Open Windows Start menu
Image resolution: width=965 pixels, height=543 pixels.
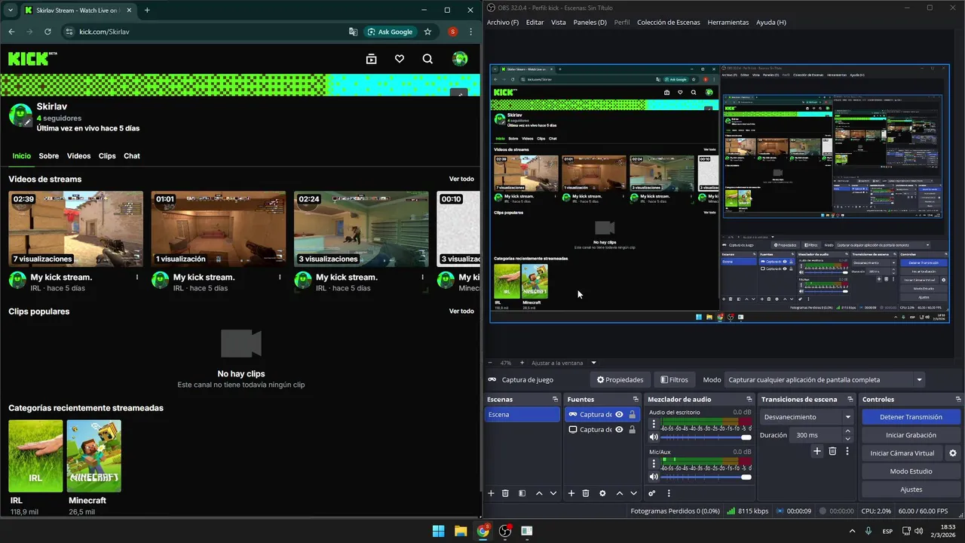pos(438,531)
